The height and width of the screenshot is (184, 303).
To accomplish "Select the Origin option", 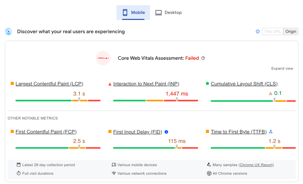I will click(291, 31).
